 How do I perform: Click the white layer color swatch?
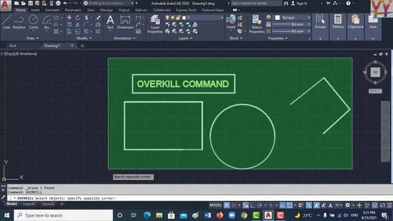click(x=184, y=18)
